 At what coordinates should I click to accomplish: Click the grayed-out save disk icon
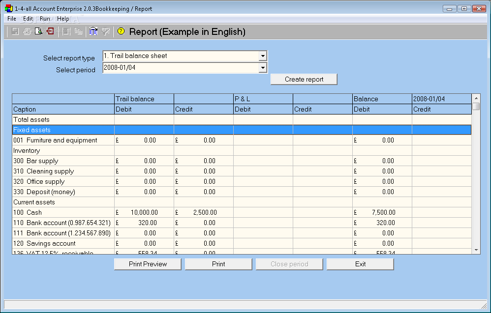15,31
